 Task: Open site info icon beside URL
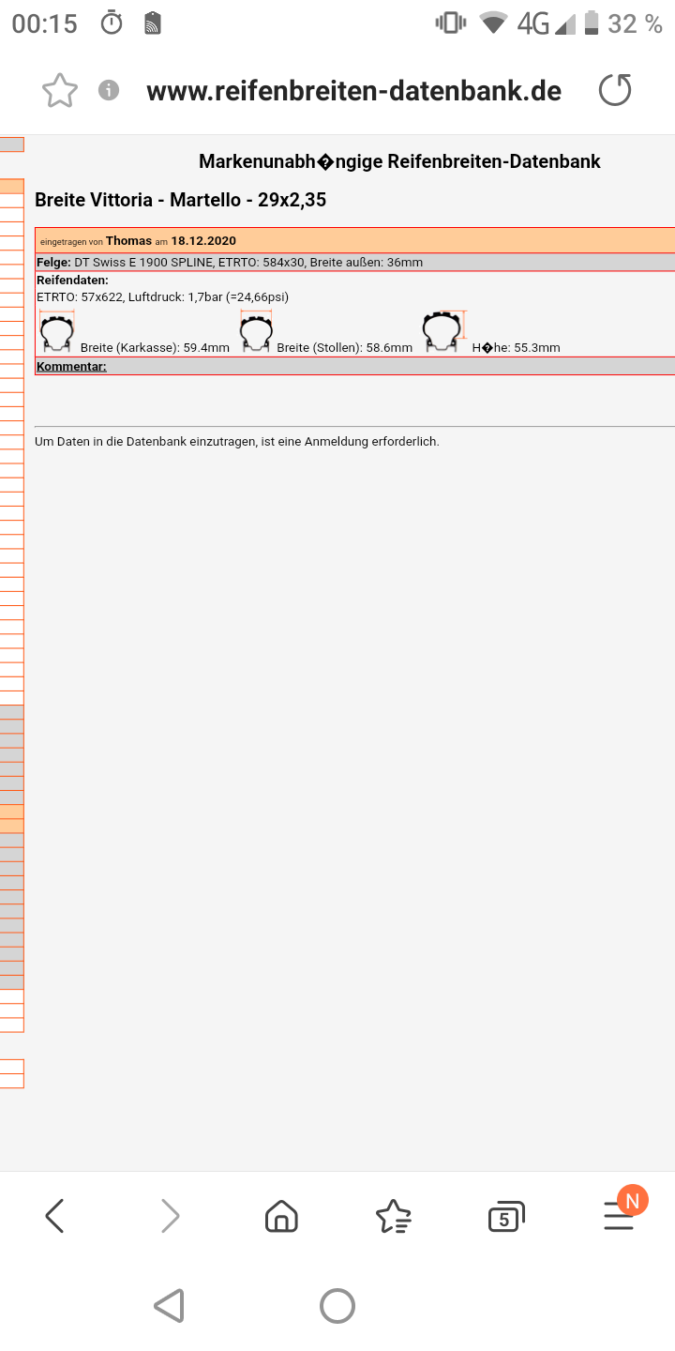coord(110,91)
